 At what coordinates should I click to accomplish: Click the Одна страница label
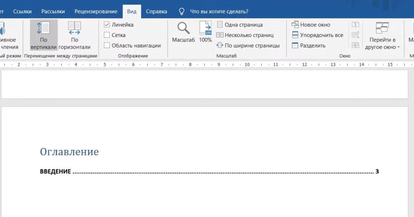[x=244, y=25]
